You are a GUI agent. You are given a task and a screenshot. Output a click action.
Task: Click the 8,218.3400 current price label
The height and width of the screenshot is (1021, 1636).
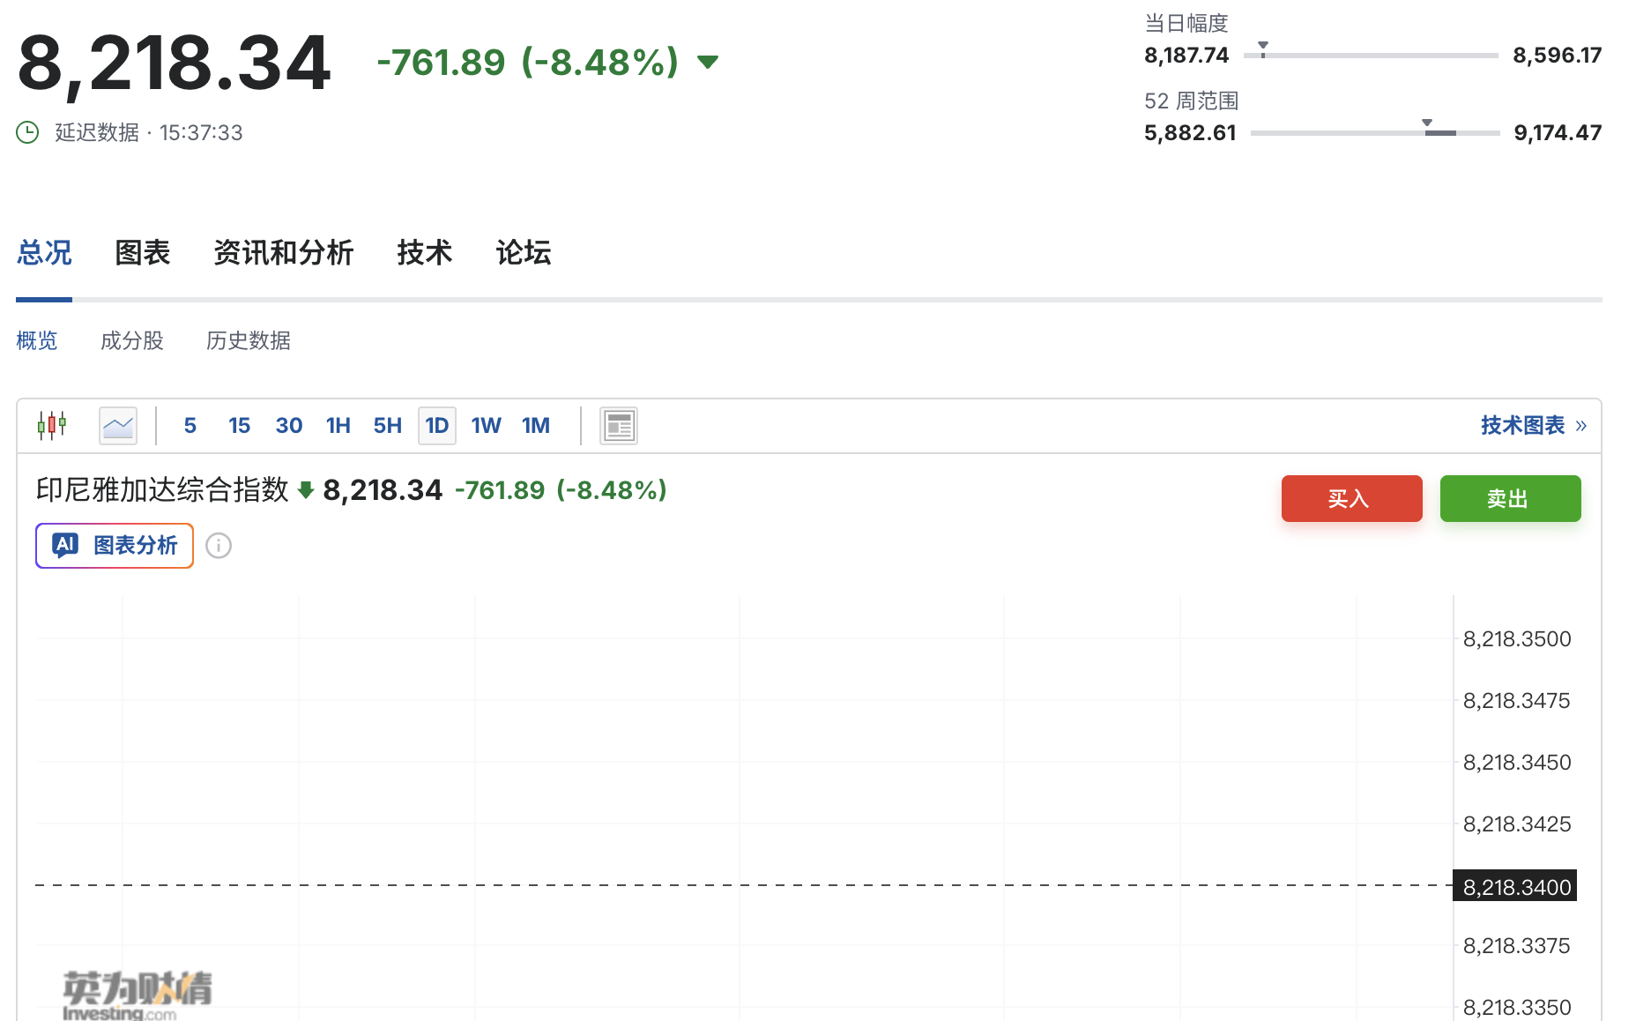[x=1515, y=886]
